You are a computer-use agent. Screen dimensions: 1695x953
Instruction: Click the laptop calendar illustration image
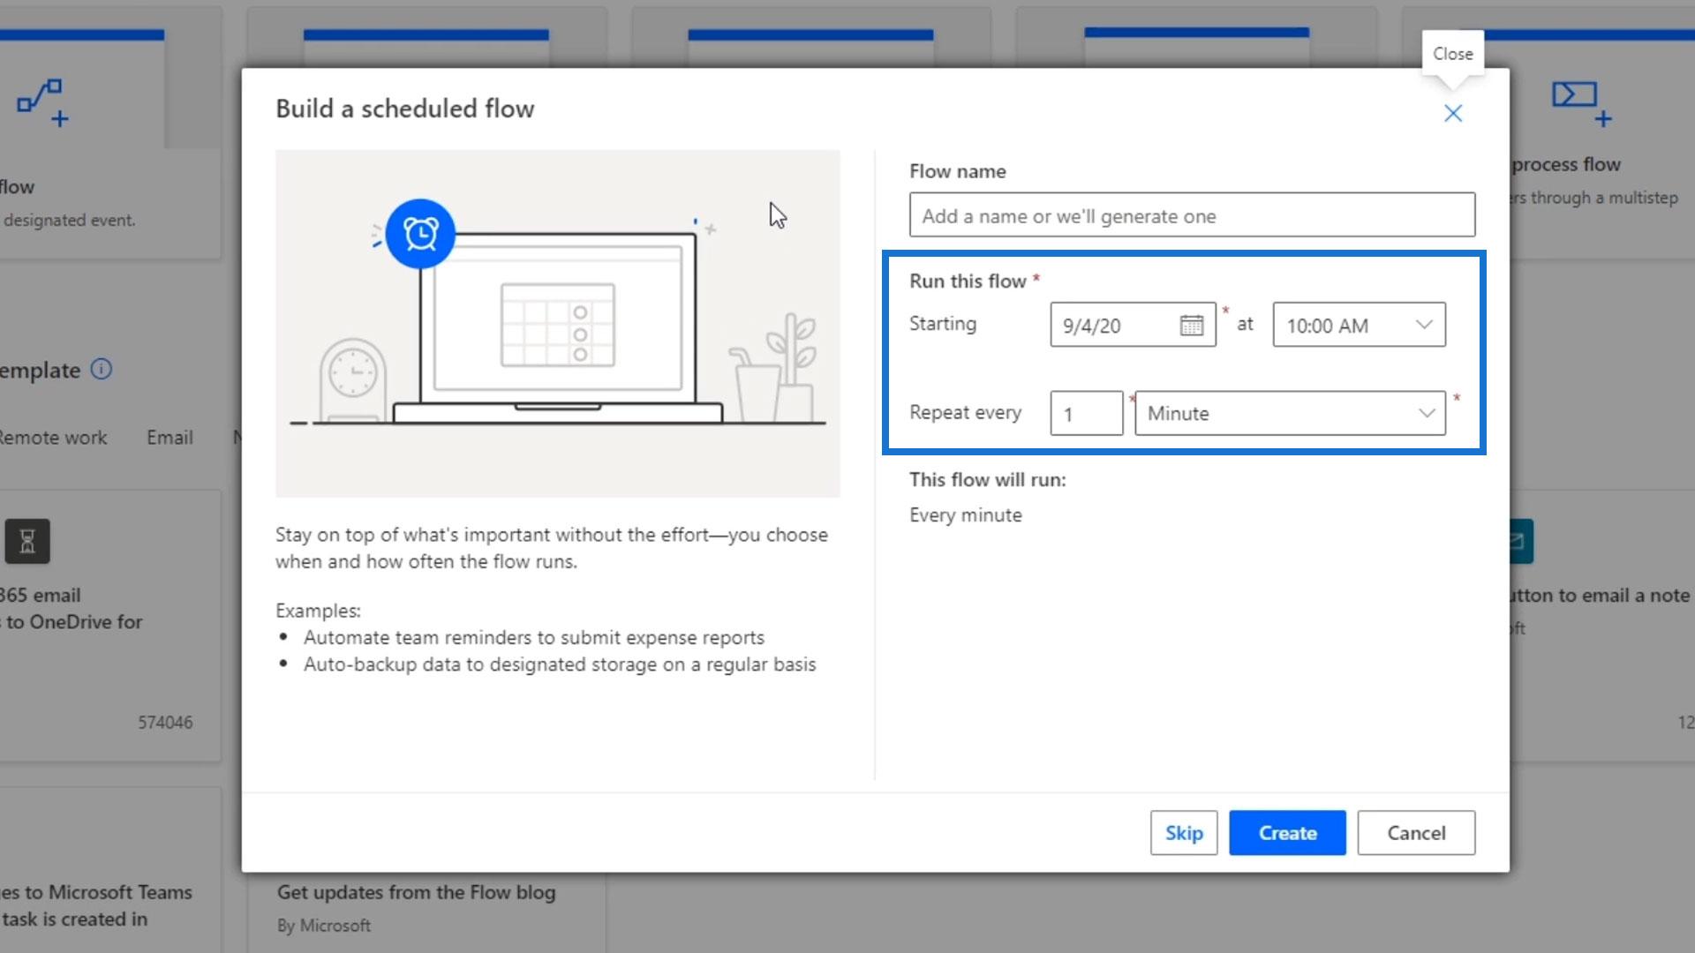557,324
